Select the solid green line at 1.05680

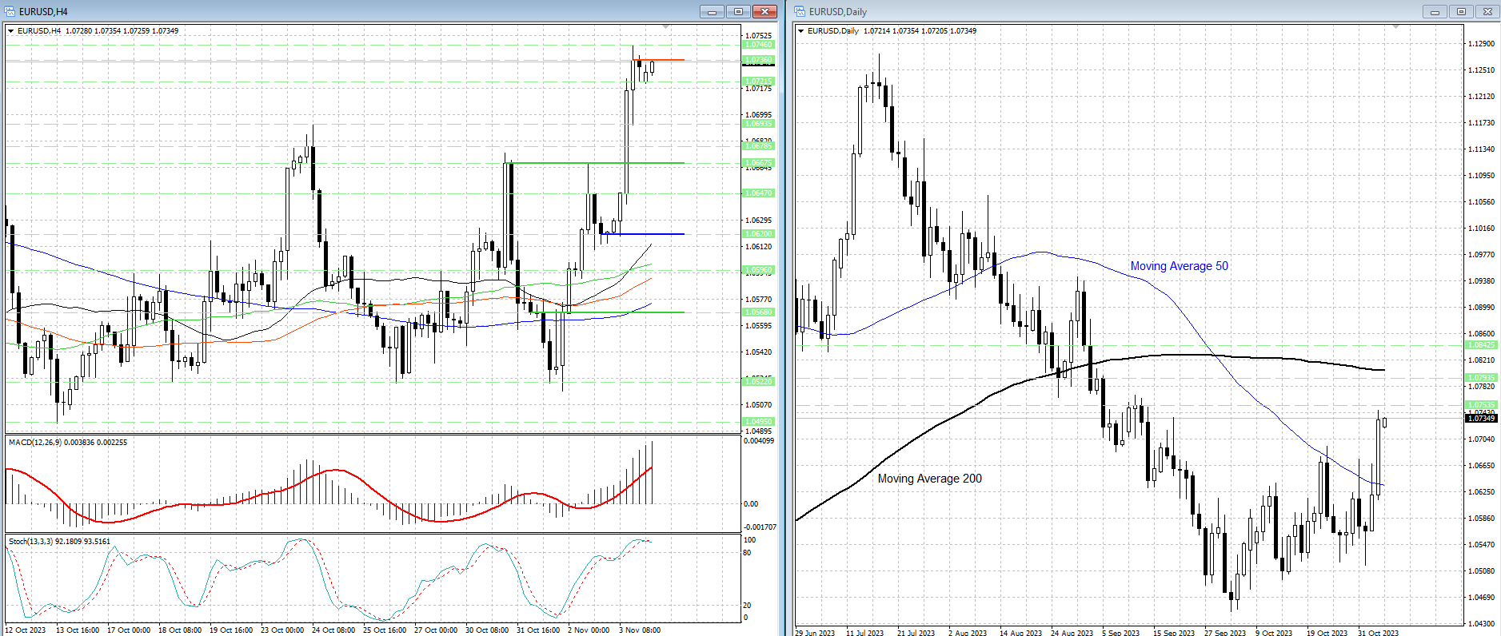point(608,312)
